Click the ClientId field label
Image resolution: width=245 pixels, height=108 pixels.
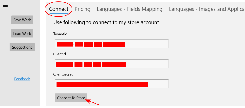[60, 54]
